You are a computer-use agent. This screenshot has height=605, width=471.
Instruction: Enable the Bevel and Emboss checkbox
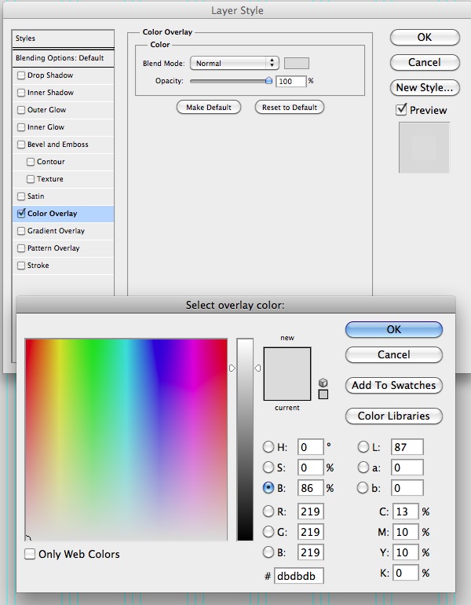pos(21,145)
